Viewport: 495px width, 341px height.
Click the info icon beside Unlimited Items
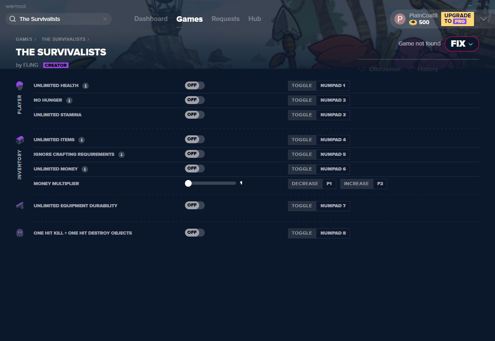82,140
